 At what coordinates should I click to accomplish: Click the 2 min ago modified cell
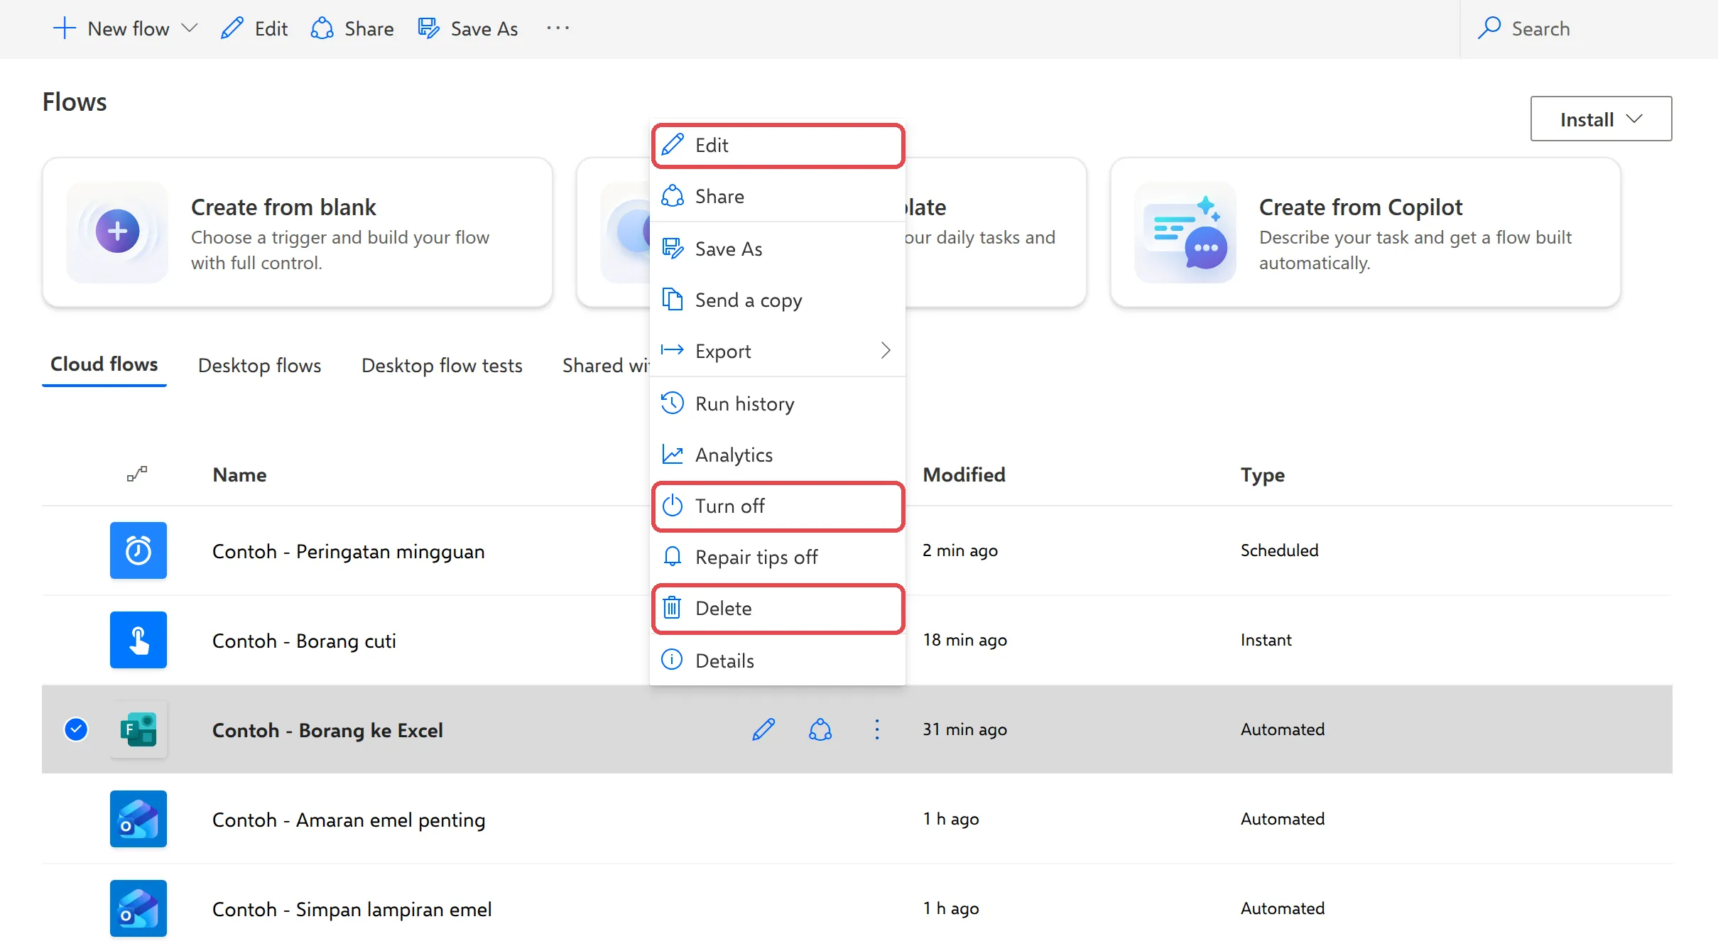pos(960,550)
